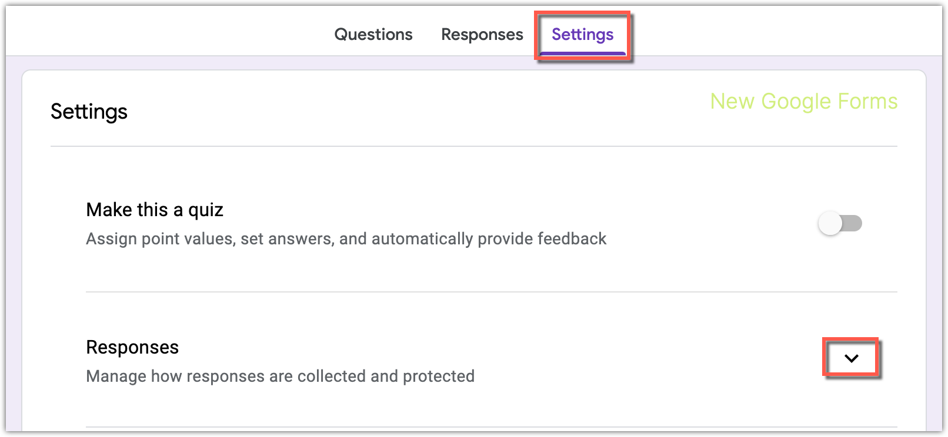Screen dimensions: 948x437
Task: Click the Make this a quiz label
Action: pos(154,210)
